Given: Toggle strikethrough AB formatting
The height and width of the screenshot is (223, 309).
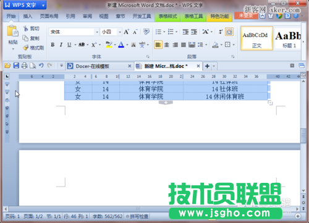Looking at the screenshot, I should coord(82,44).
